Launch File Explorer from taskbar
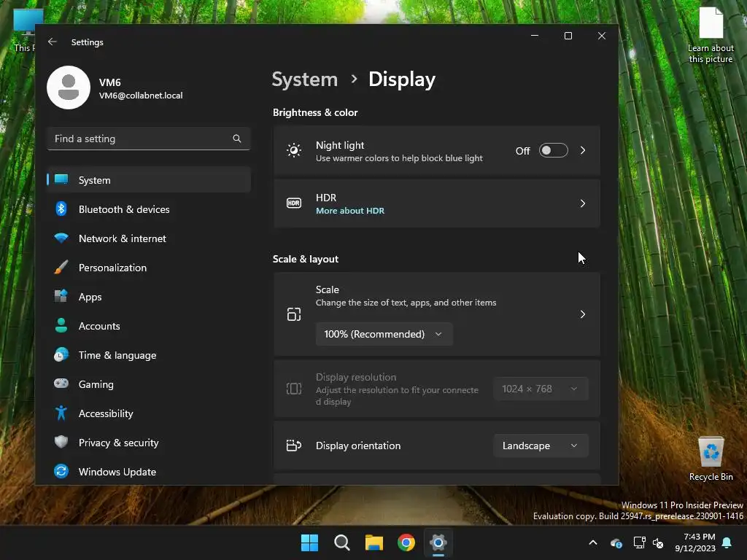Image resolution: width=747 pixels, height=560 pixels. coord(374,542)
